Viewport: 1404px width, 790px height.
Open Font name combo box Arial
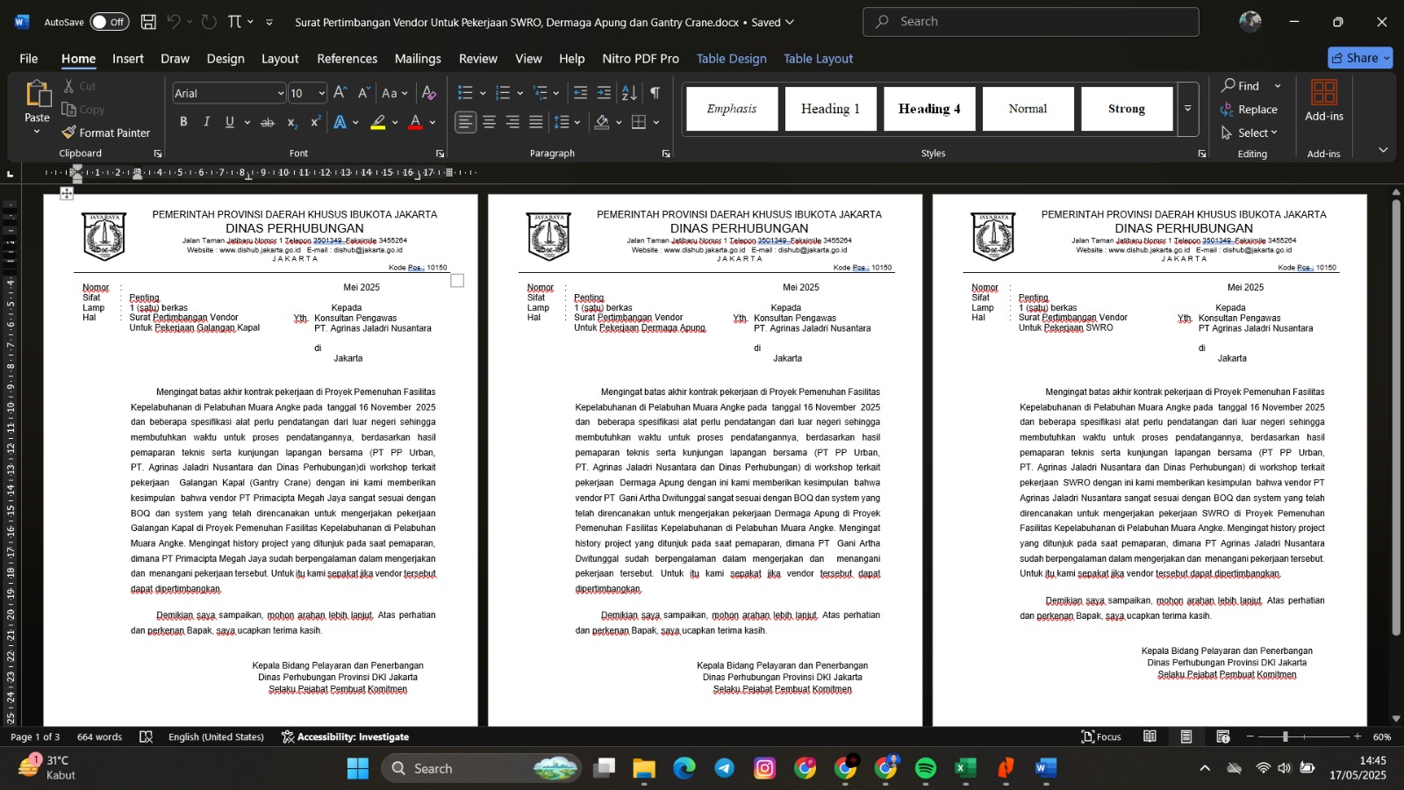point(228,93)
